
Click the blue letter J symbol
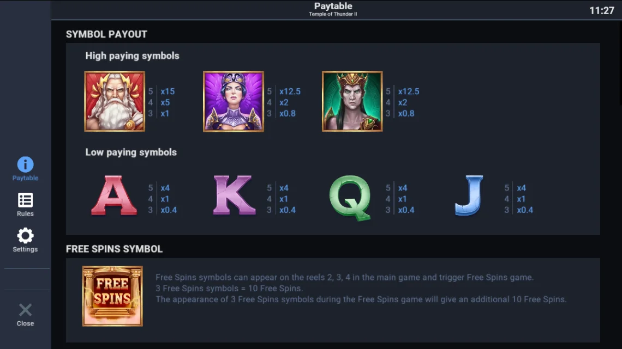pos(469,195)
